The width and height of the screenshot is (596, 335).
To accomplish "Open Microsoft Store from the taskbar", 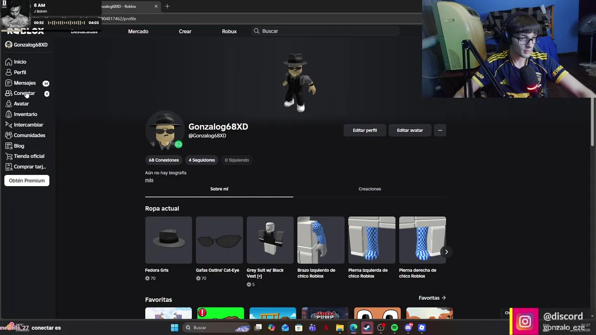I will coord(298,328).
